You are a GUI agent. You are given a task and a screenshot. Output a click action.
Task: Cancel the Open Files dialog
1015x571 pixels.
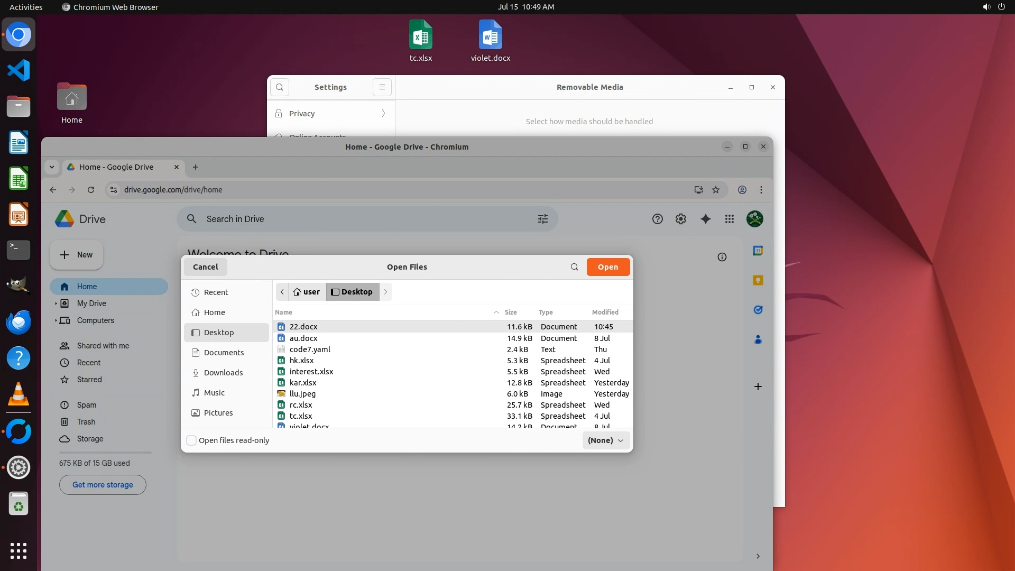(x=205, y=267)
